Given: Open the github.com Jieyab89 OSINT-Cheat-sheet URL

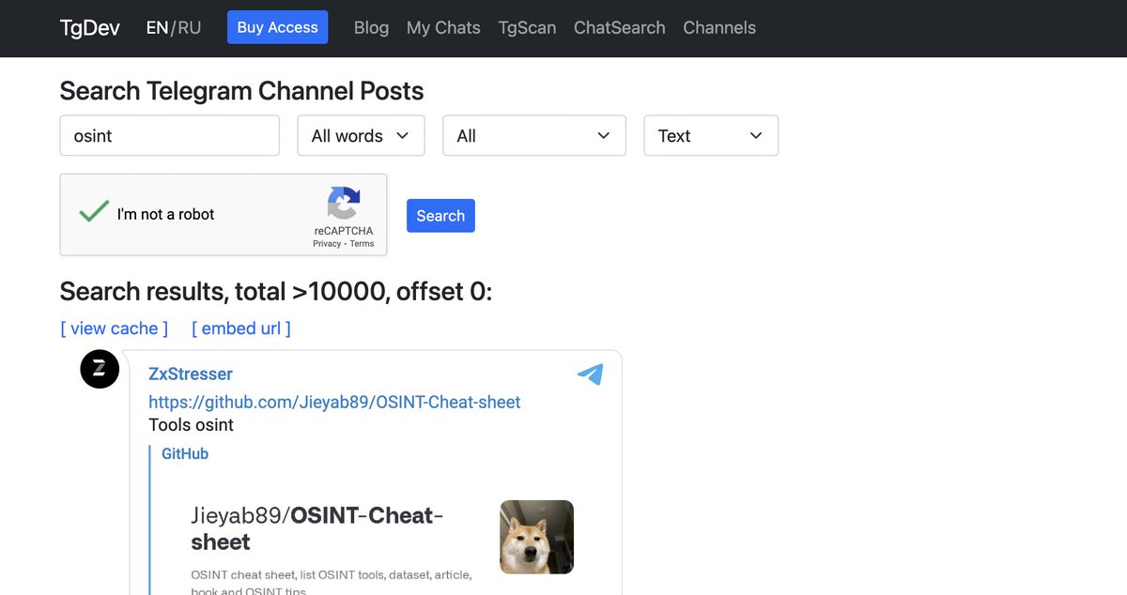Looking at the screenshot, I should 334,402.
